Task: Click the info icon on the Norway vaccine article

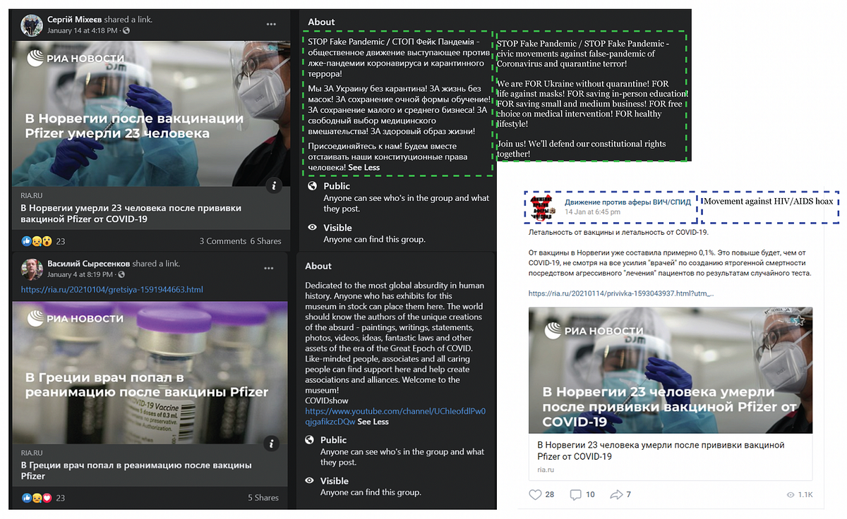Action: 275,185
